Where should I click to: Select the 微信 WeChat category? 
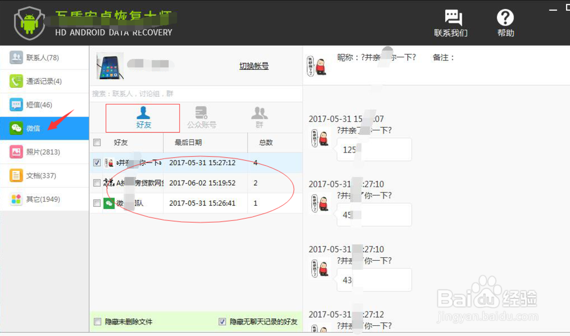click(44, 128)
